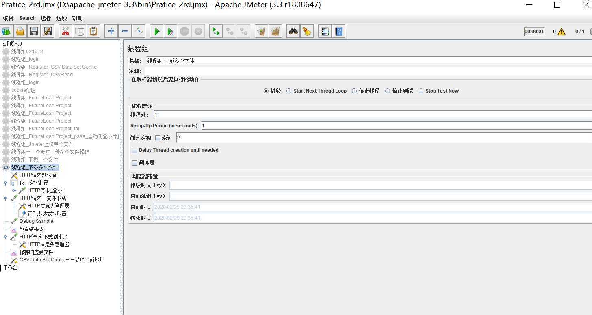This screenshot has width=592, height=315.
Task: Open the 帮助 menu
Action: (78, 18)
